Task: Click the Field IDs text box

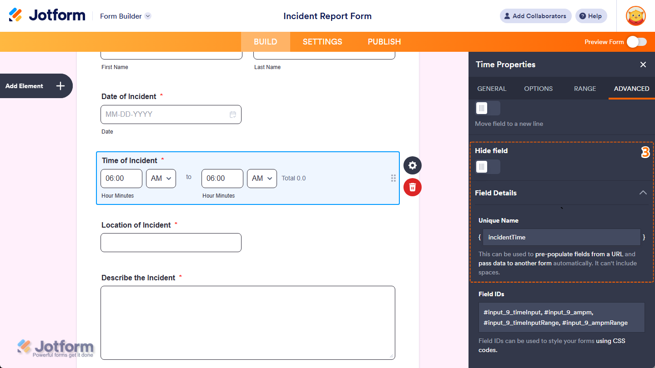Action: point(562,317)
